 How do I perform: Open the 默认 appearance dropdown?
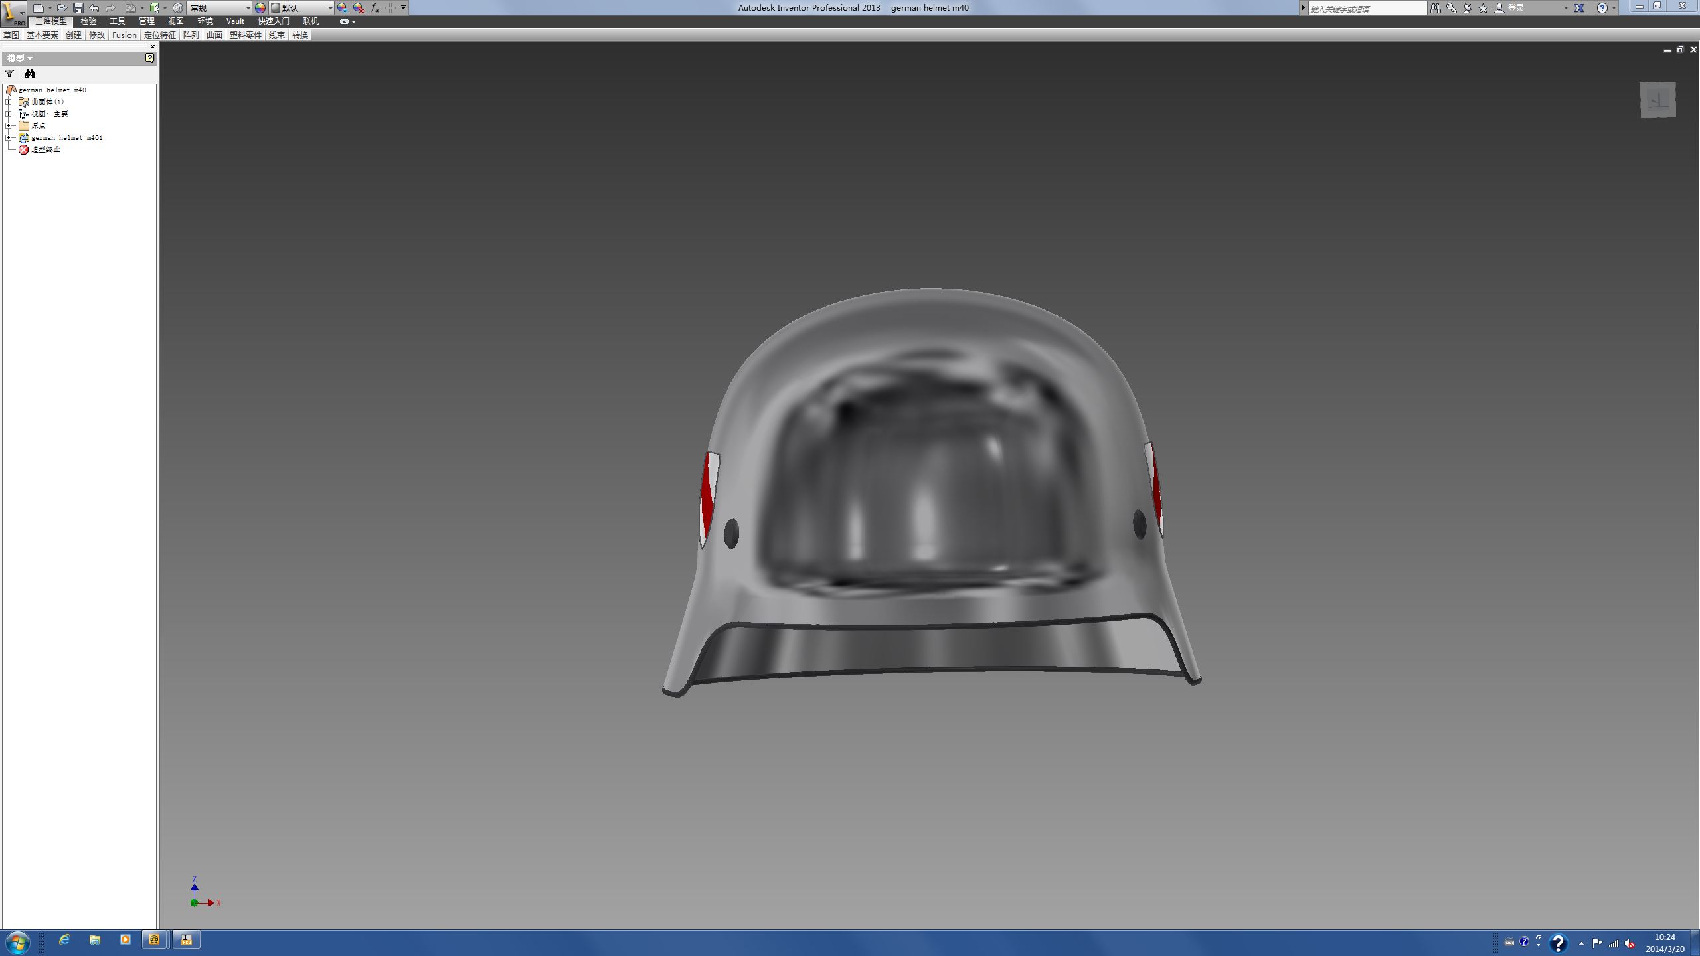[x=329, y=8]
